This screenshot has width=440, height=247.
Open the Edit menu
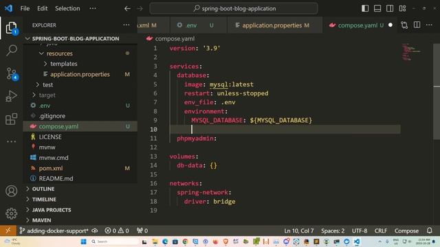click(43, 8)
